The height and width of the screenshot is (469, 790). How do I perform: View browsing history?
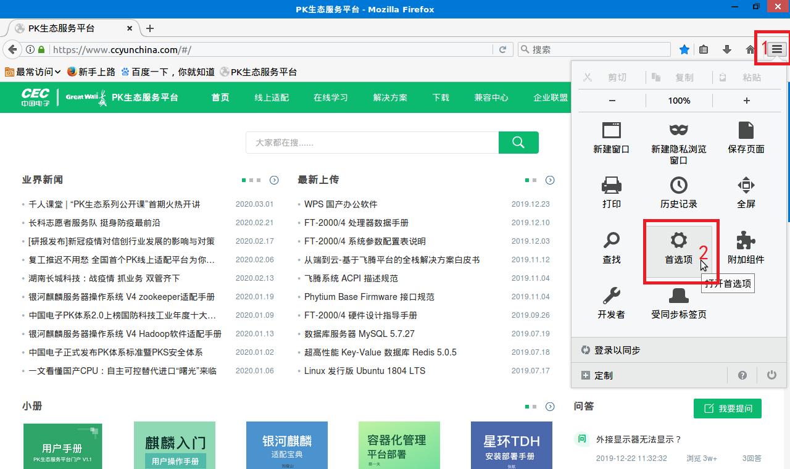pos(679,191)
